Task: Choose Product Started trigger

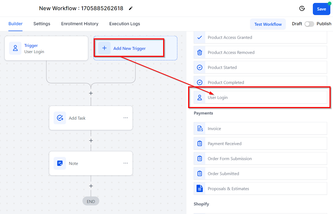Action: [x=260, y=68]
